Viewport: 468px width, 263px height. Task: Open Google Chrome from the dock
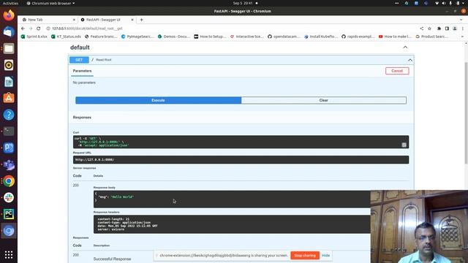tap(9, 181)
